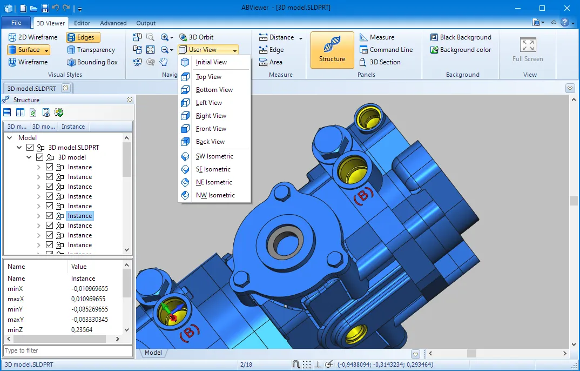This screenshot has width=580, height=371.
Task: Click the rotate by 35° angle icon
Action: tap(137, 62)
